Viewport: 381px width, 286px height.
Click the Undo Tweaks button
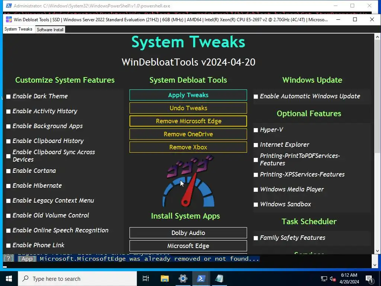pyautogui.click(x=188, y=108)
